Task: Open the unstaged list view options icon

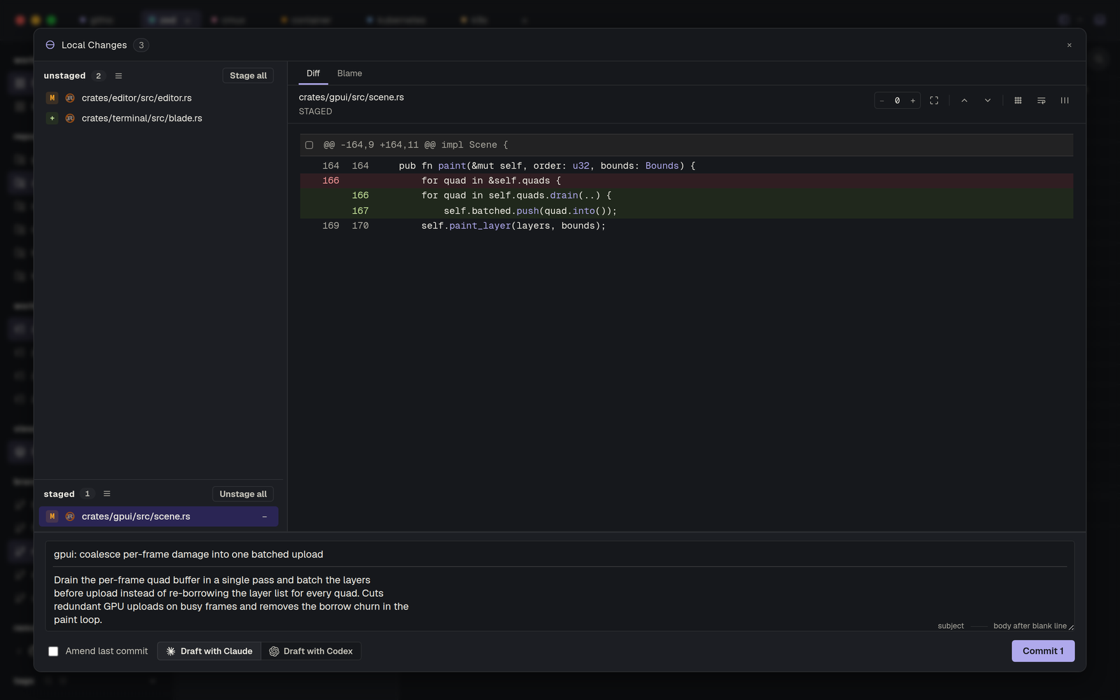Action: point(118,76)
